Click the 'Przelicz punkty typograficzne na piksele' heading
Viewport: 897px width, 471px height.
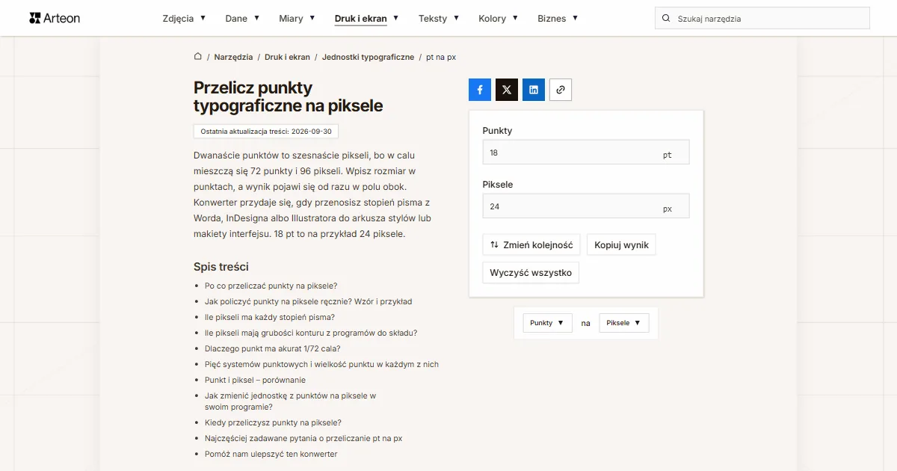[x=289, y=96]
